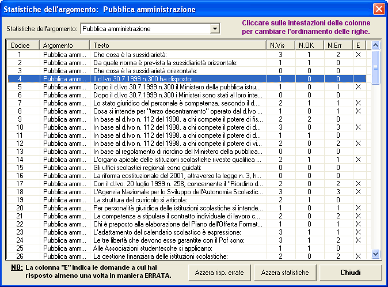Close the statistics window with red X
This screenshot has height=287, width=388.
point(378,9)
